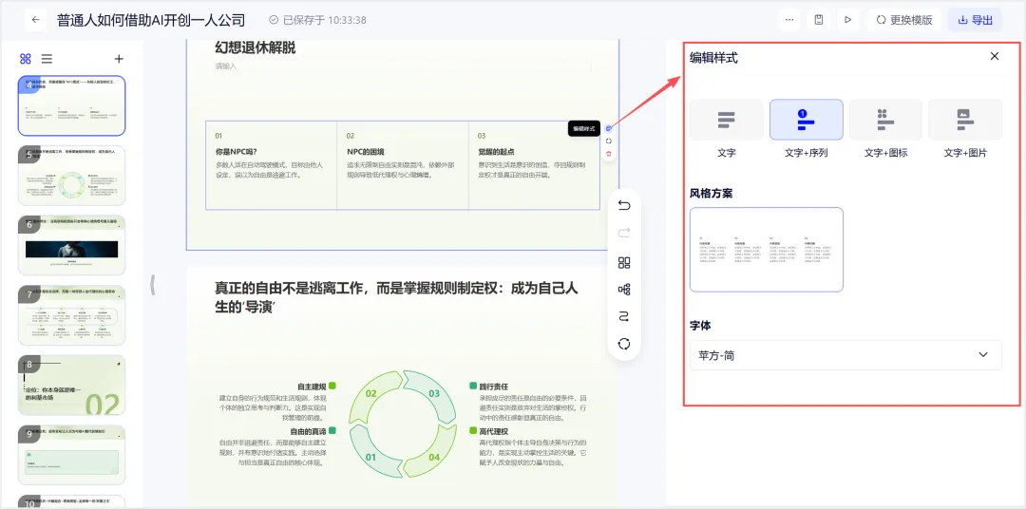Image resolution: width=1026 pixels, height=509 pixels.
Task: Click the NPC的困境 card heading
Action: pyautogui.click(x=369, y=151)
